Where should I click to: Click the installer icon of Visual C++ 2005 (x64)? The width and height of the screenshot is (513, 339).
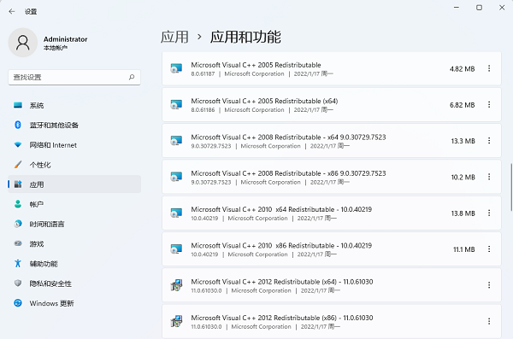click(x=176, y=105)
